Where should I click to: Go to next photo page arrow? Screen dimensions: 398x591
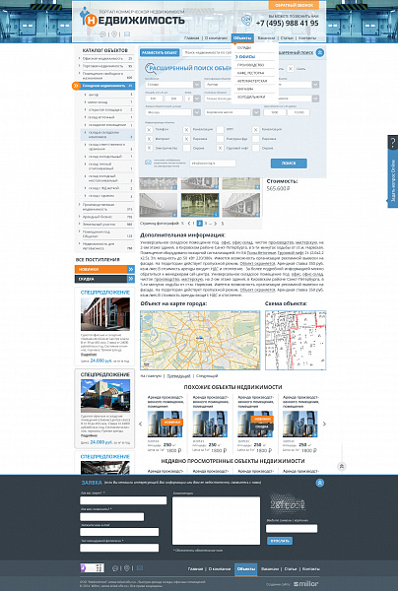tap(215, 224)
